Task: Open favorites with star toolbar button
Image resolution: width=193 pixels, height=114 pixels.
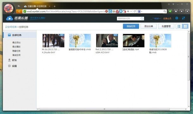Action: [x=182, y=11]
